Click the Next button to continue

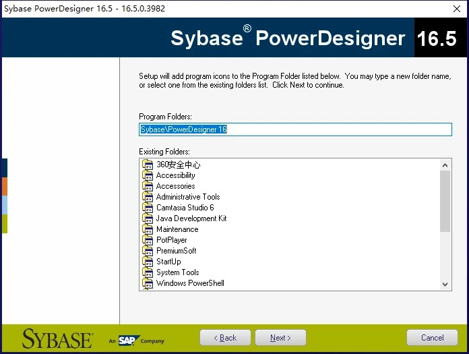[280, 338]
